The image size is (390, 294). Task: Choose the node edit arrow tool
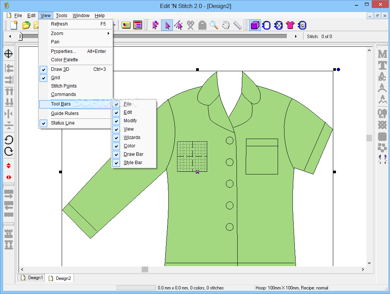179,25
